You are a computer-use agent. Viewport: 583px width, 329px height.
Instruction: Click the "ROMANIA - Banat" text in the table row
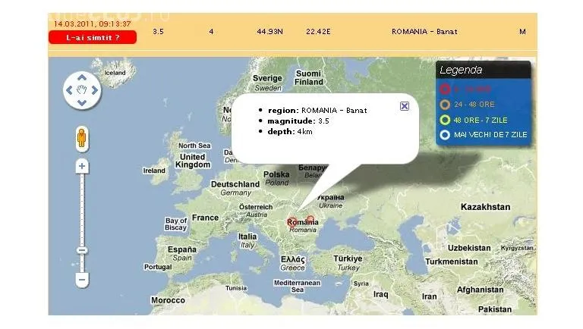[424, 32]
